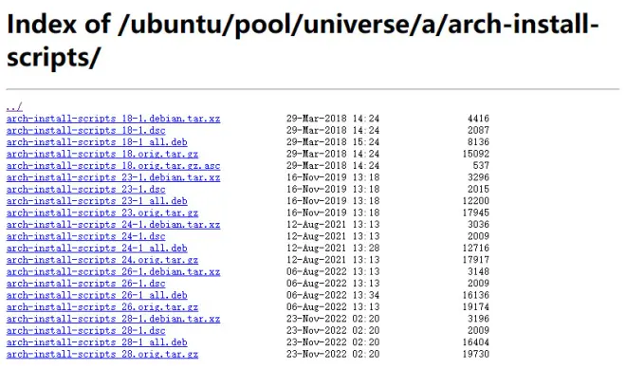Screen dimensions: 626x369
Task: Click file size 537
Action: 481,166
